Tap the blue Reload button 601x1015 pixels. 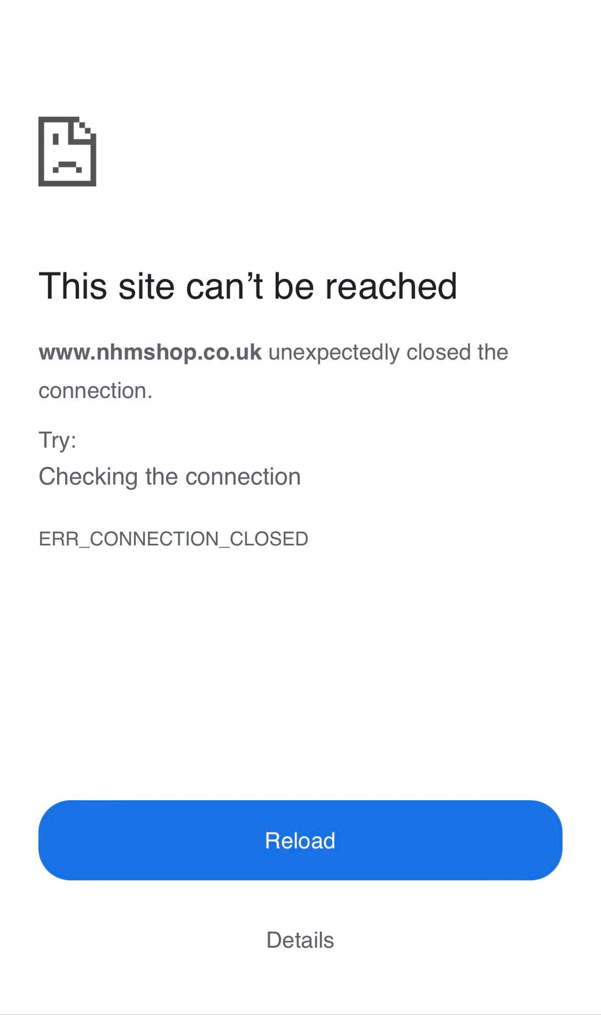(x=300, y=840)
